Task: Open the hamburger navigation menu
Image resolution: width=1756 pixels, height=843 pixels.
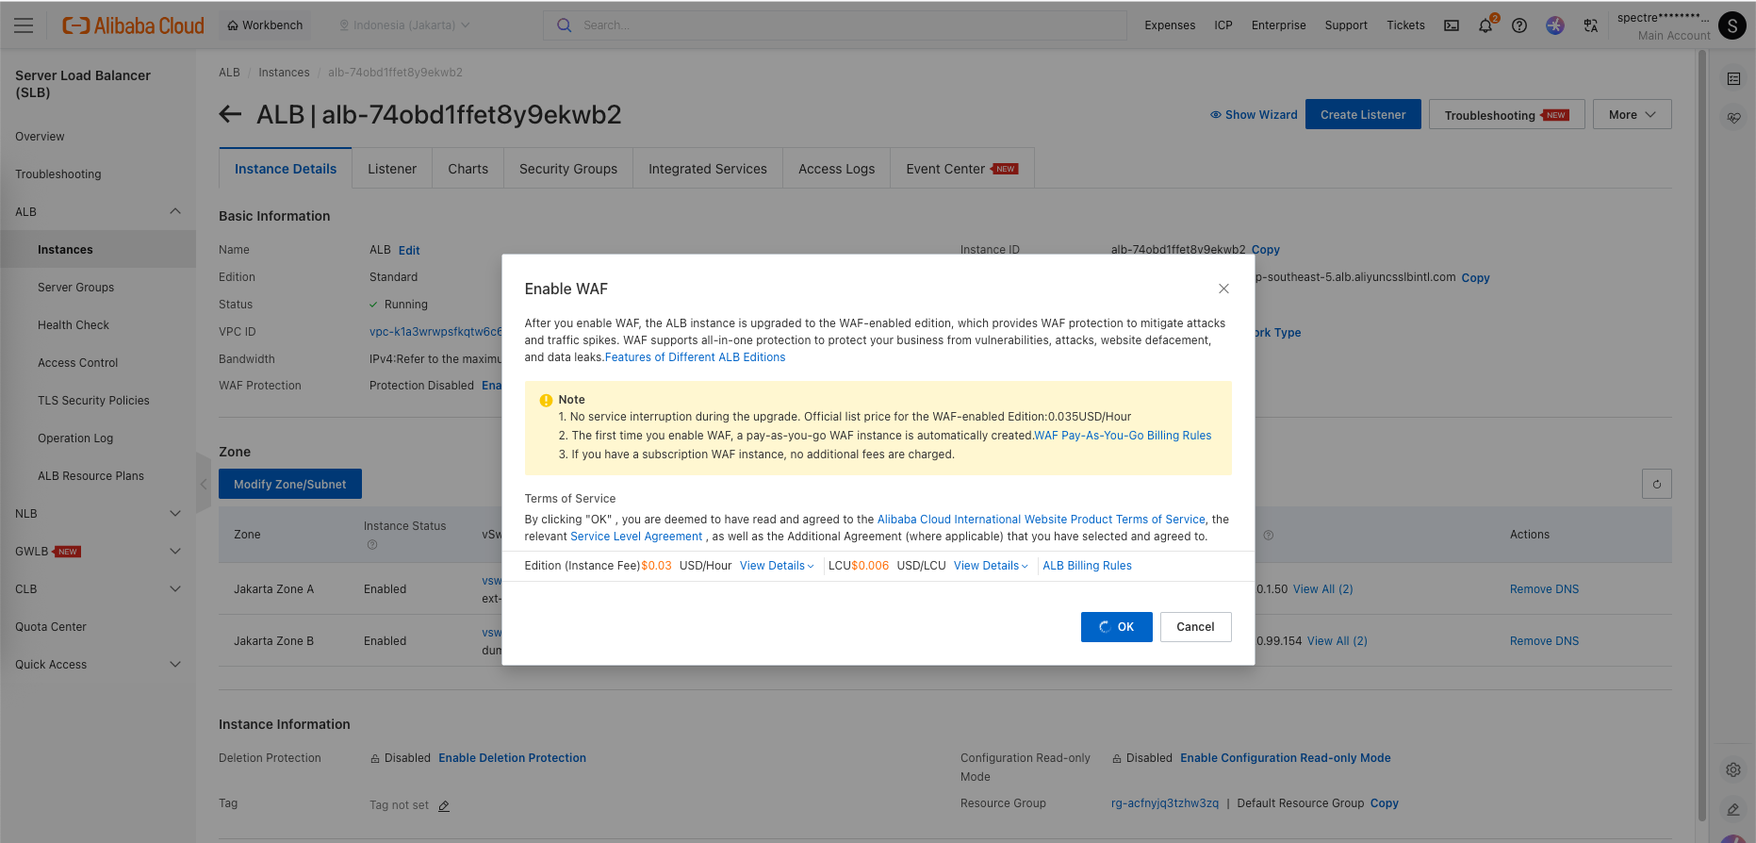Action: (24, 25)
